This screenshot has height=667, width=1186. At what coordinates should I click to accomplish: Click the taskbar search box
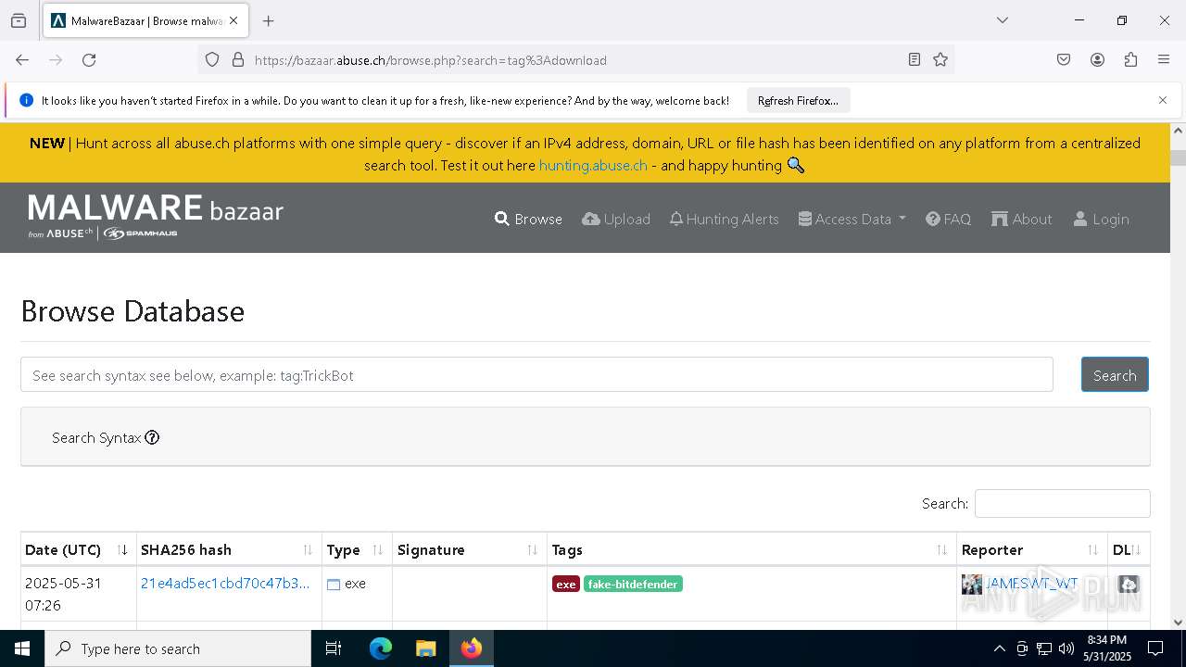(x=178, y=648)
